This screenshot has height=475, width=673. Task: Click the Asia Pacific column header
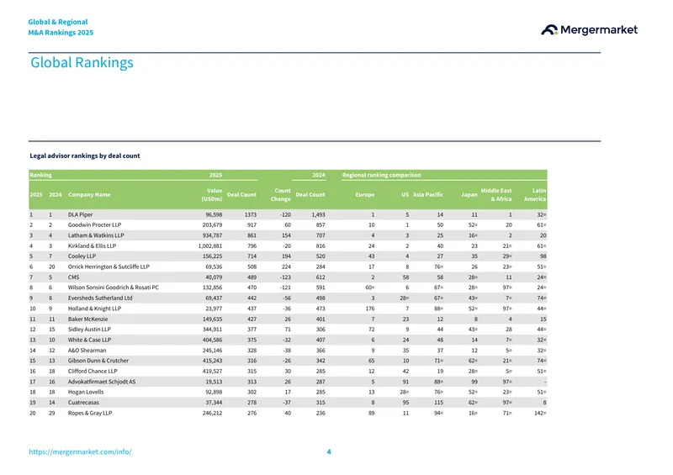click(x=427, y=194)
